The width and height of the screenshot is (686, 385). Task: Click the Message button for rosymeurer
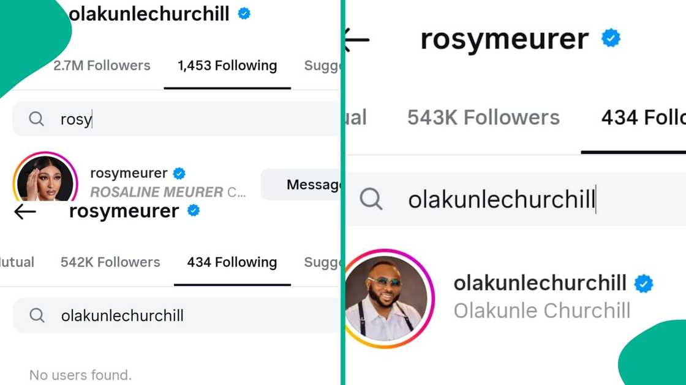pos(314,184)
